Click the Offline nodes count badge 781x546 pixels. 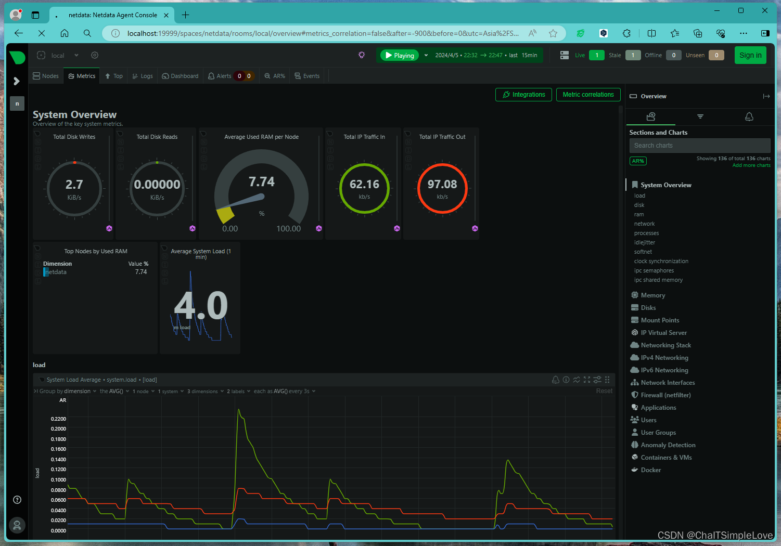[x=674, y=55]
